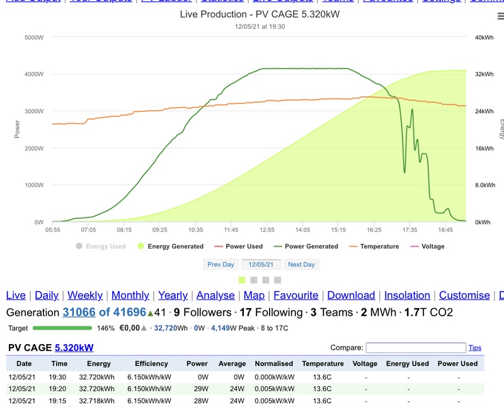
Task: Toggle the Voltage legend series
Action: point(428,246)
